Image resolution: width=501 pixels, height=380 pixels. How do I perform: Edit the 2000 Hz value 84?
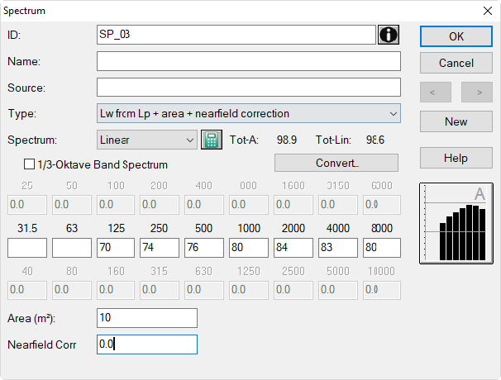pyautogui.click(x=293, y=248)
